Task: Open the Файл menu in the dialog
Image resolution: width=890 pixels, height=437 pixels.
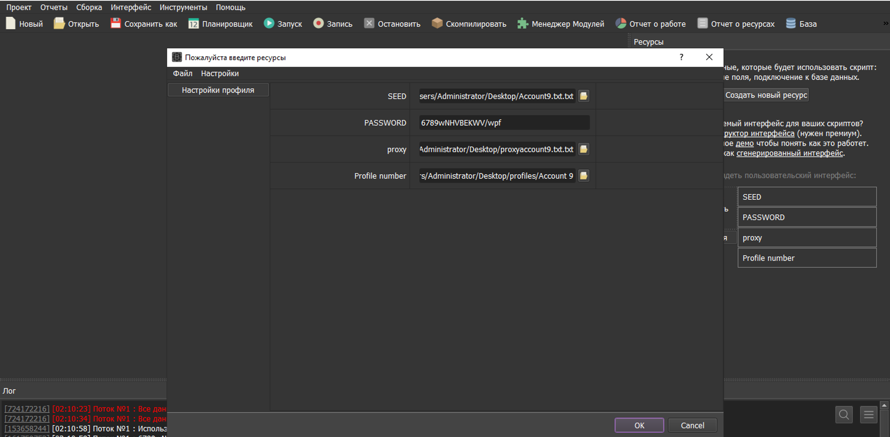Action: [182, 74]
